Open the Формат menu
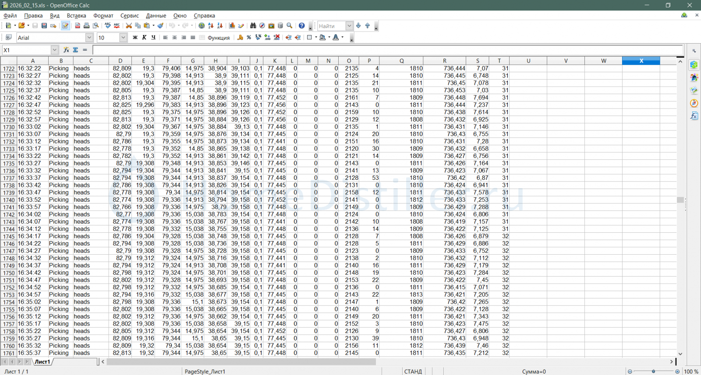The image size is (701, 375). tap(103, 16)
